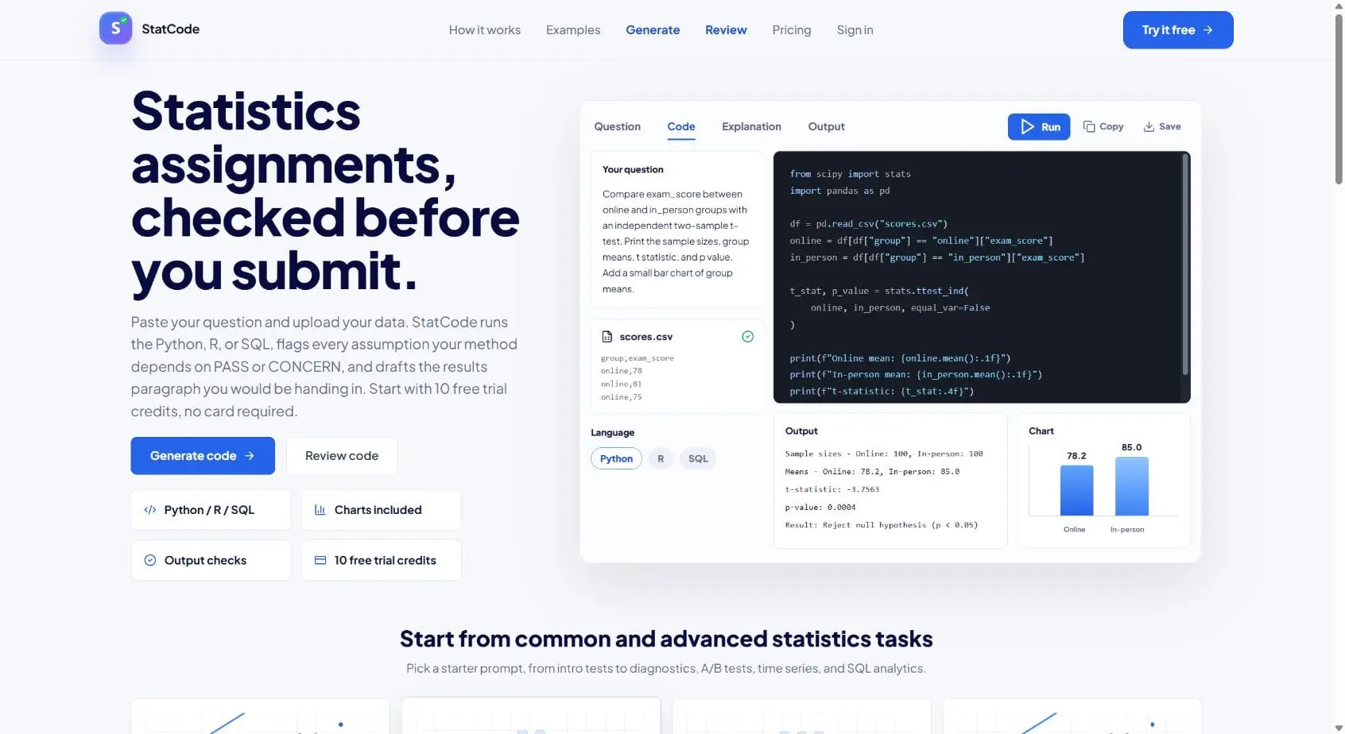This screenshot has height=734, width=1345.
Task: Click the Copy icon in code panel
Action: 1089,127
